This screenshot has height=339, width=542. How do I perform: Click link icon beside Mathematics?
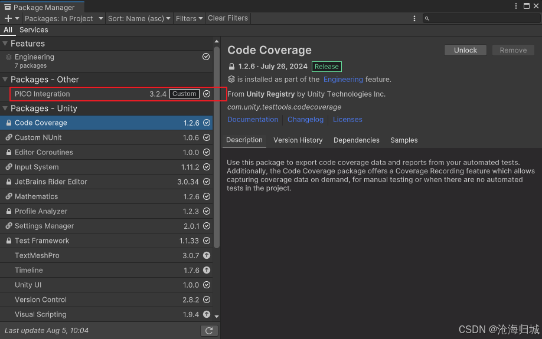[9, 196]
